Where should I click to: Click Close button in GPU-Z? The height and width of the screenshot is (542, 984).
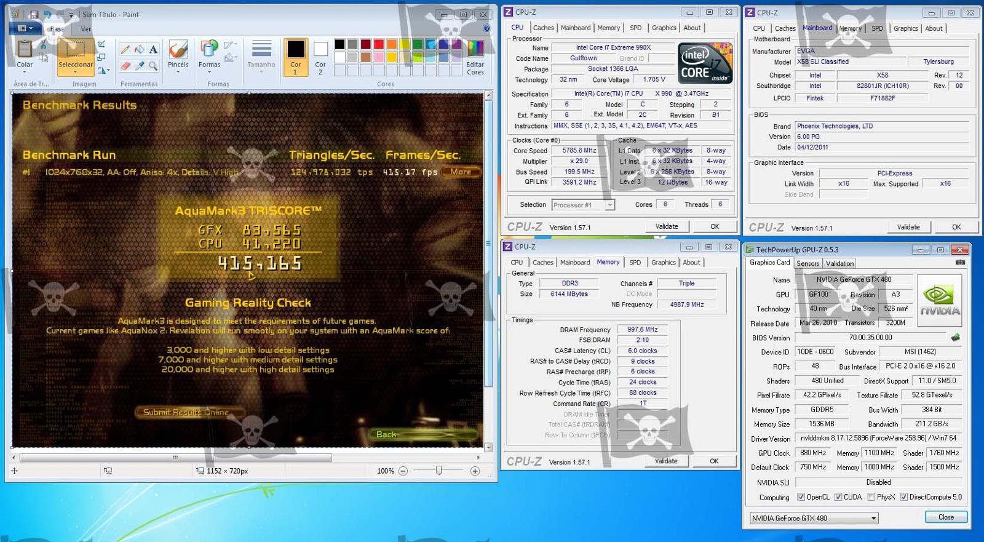pyautogui.click(x=946, y=517)
